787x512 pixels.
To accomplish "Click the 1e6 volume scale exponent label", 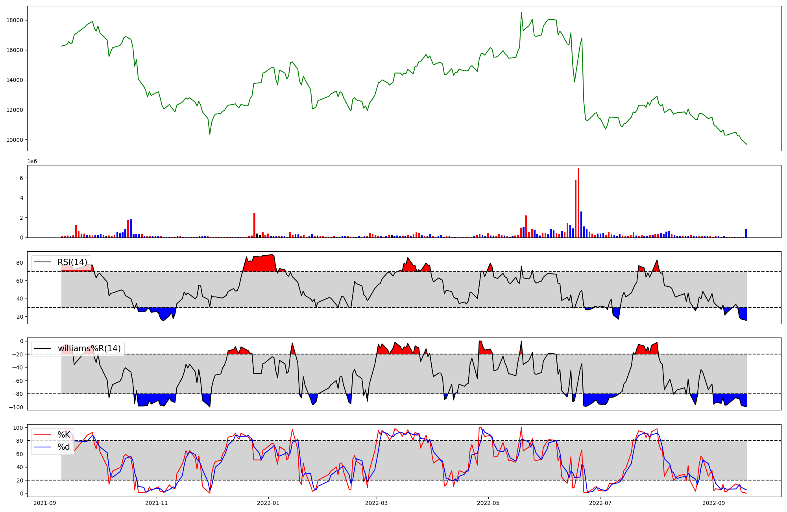I will 32,161.
